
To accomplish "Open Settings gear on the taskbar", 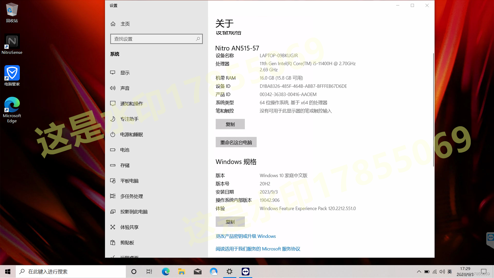I will point(229,272).
